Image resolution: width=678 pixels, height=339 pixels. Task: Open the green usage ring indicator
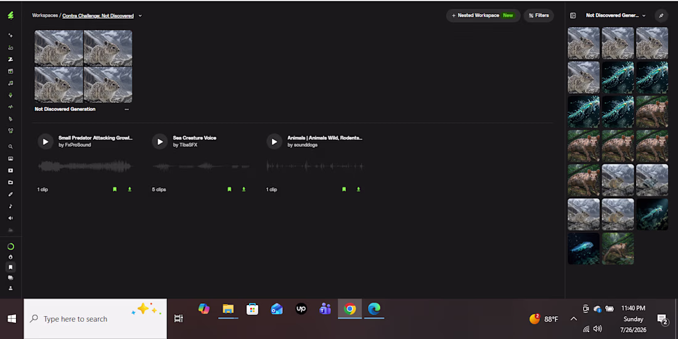tap(11, 247)
